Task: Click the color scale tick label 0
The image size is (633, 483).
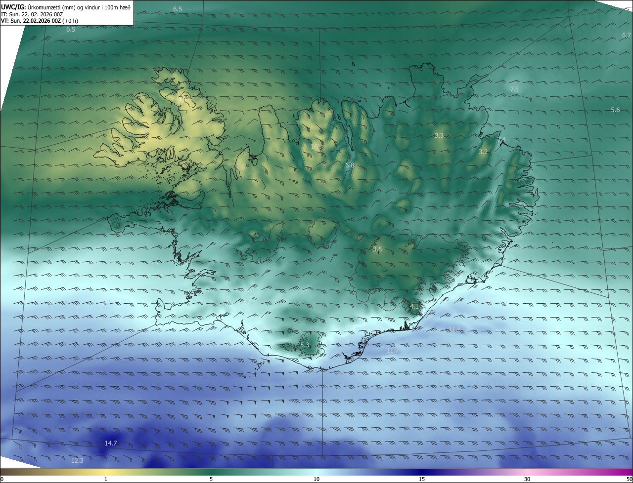Action: [2, 479]
